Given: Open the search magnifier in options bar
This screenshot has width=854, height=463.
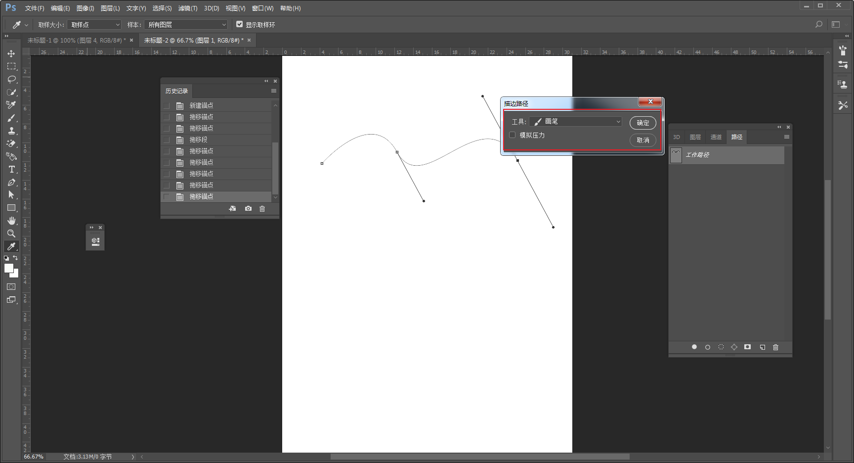Looking at the screenshot, I should (819, 24).
